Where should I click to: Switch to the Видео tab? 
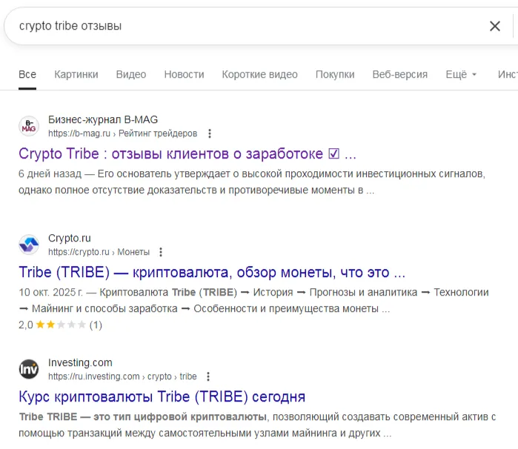(131, 74)
